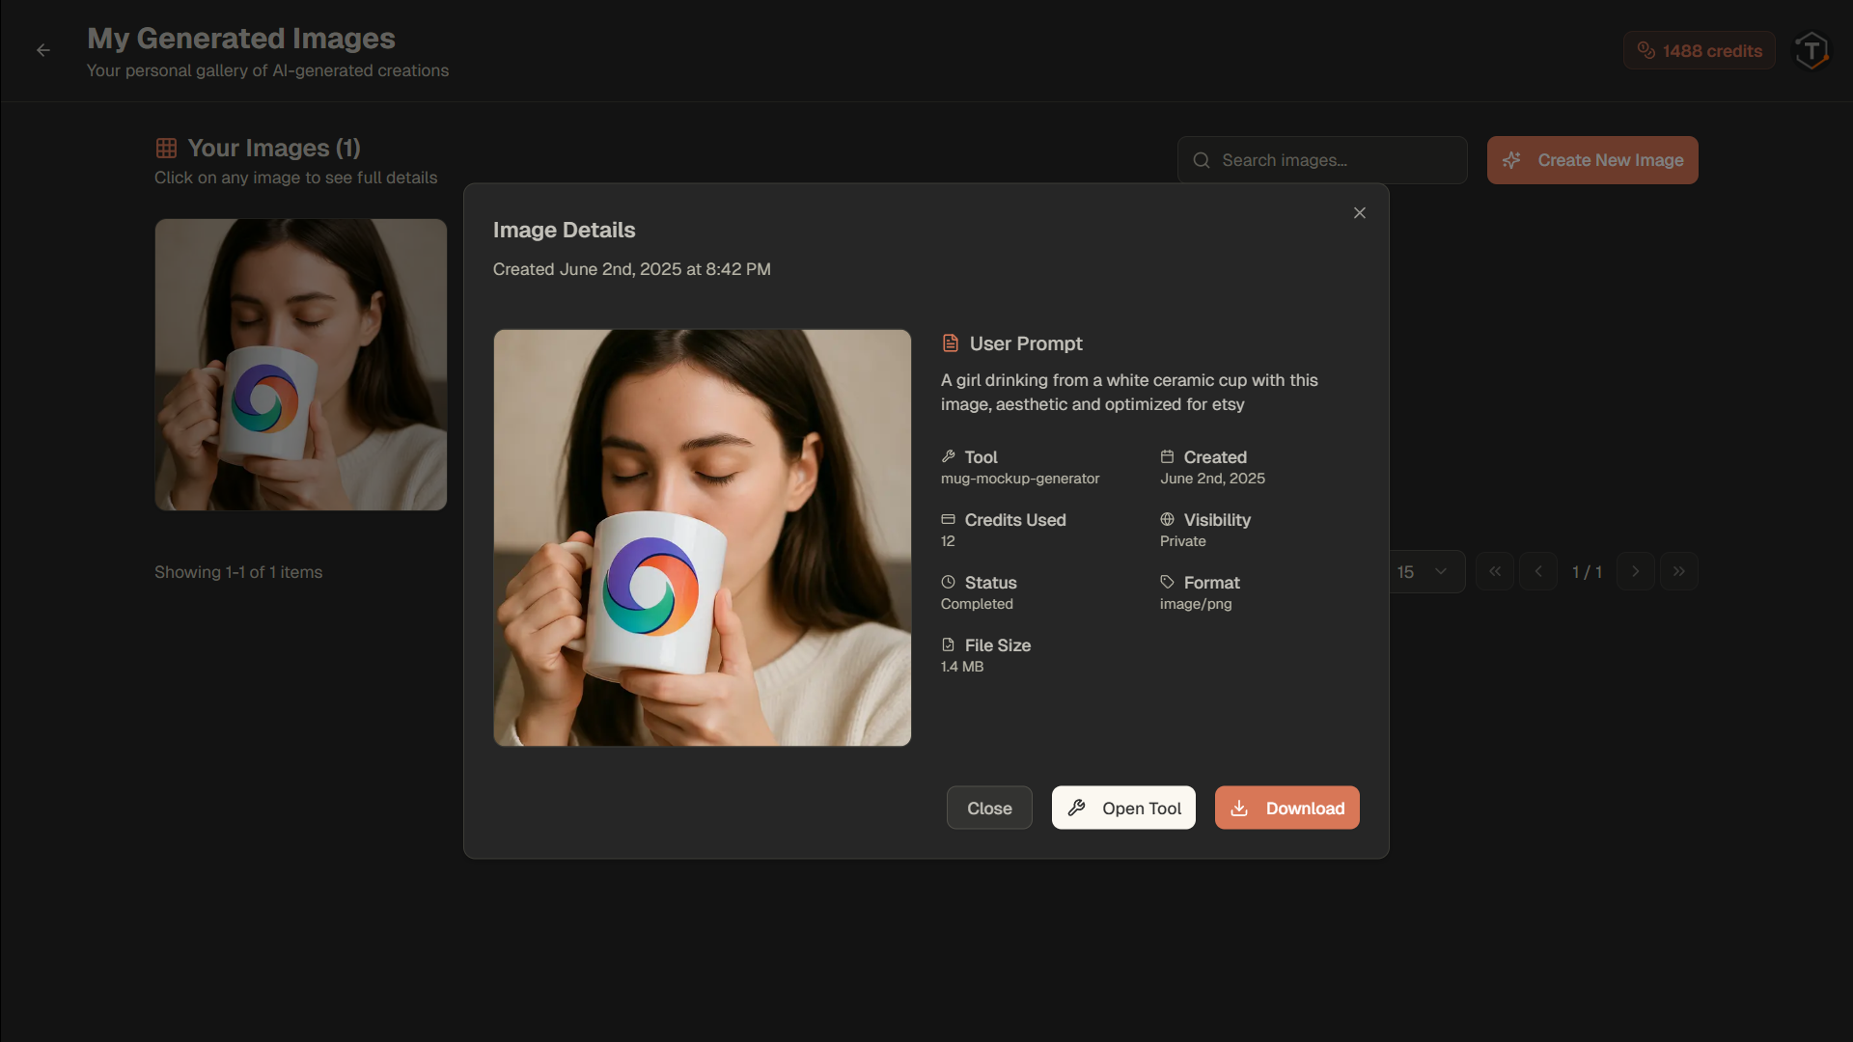Click the back arrow icon

(43, 50)
